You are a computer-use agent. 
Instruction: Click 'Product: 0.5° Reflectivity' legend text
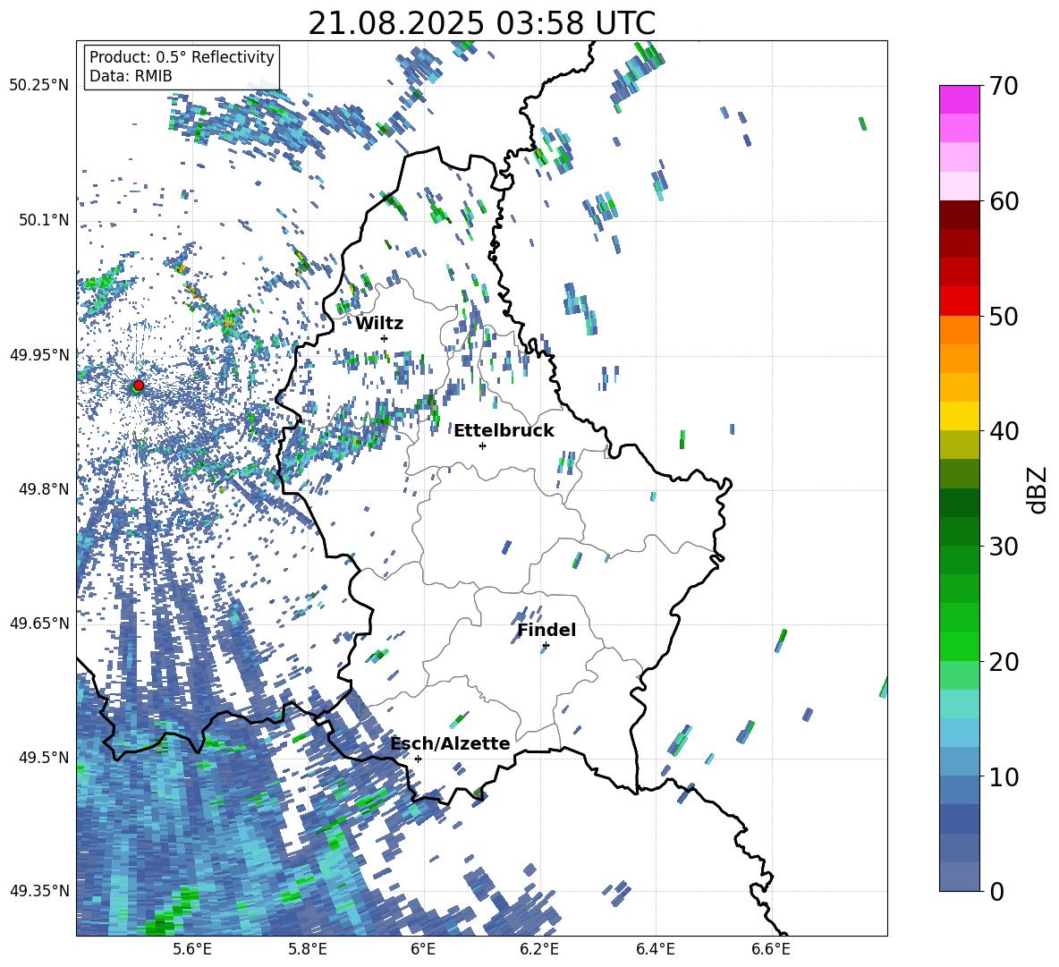(x=182, y=57)
